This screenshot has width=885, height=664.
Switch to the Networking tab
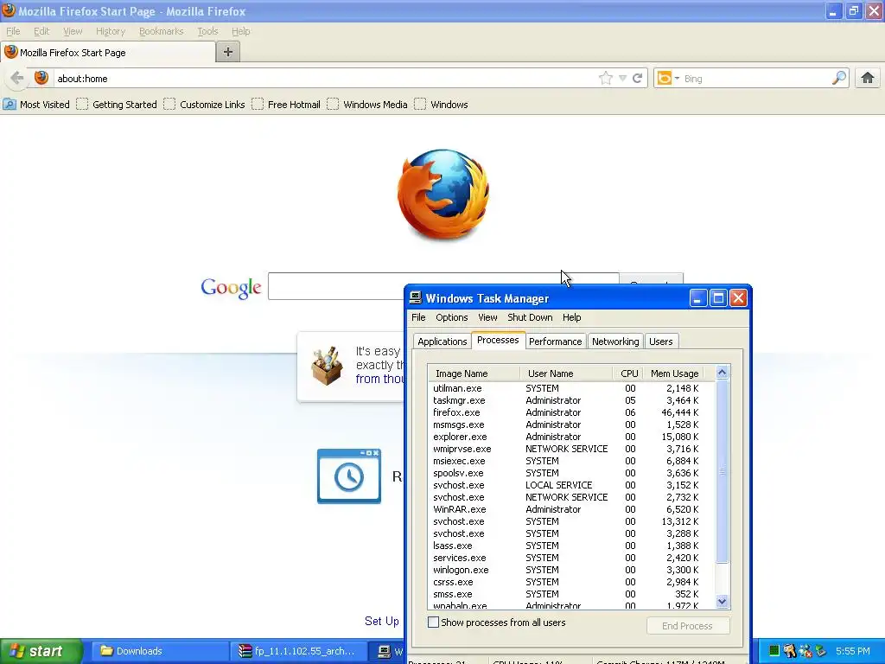(x=615, y=342)
